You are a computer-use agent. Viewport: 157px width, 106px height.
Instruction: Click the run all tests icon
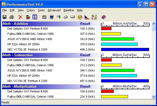(94, 17)
